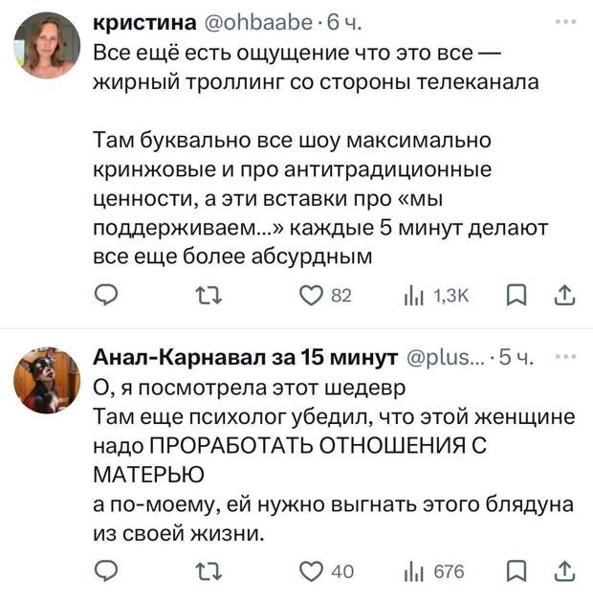This screenshot has height=602, width=593.
Task: Open more options on Анал-Карнавал's tweet
Action: tap(572, 356)
